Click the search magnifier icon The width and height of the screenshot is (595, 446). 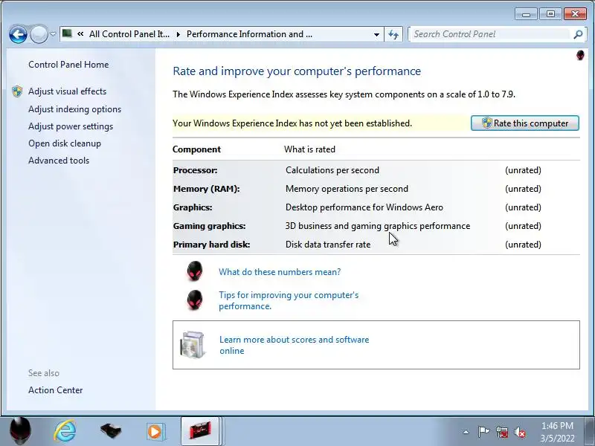pyautogui.click(x=578, y=34)
